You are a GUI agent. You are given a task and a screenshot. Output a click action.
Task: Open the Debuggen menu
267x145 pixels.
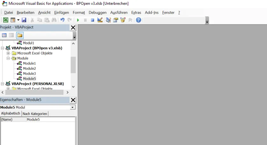98,13
